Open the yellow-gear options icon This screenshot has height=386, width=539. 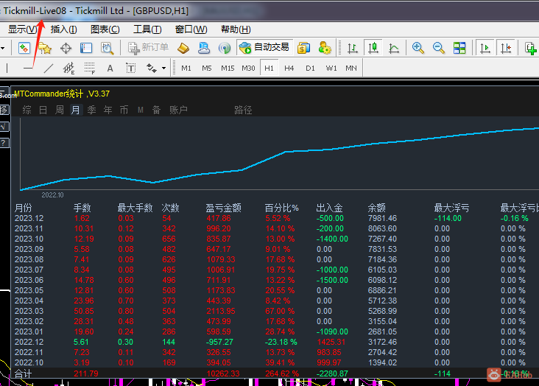tap(325, 48)
